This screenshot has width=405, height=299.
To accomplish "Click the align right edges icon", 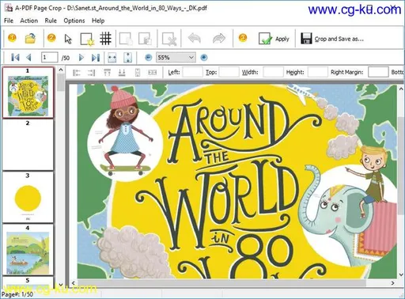I will tap(91, 73).
